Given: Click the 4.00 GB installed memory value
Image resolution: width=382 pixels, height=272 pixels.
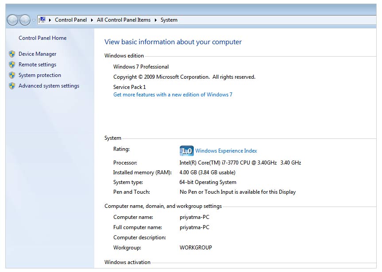Looking at the screenshot, I should coord(207,172).
